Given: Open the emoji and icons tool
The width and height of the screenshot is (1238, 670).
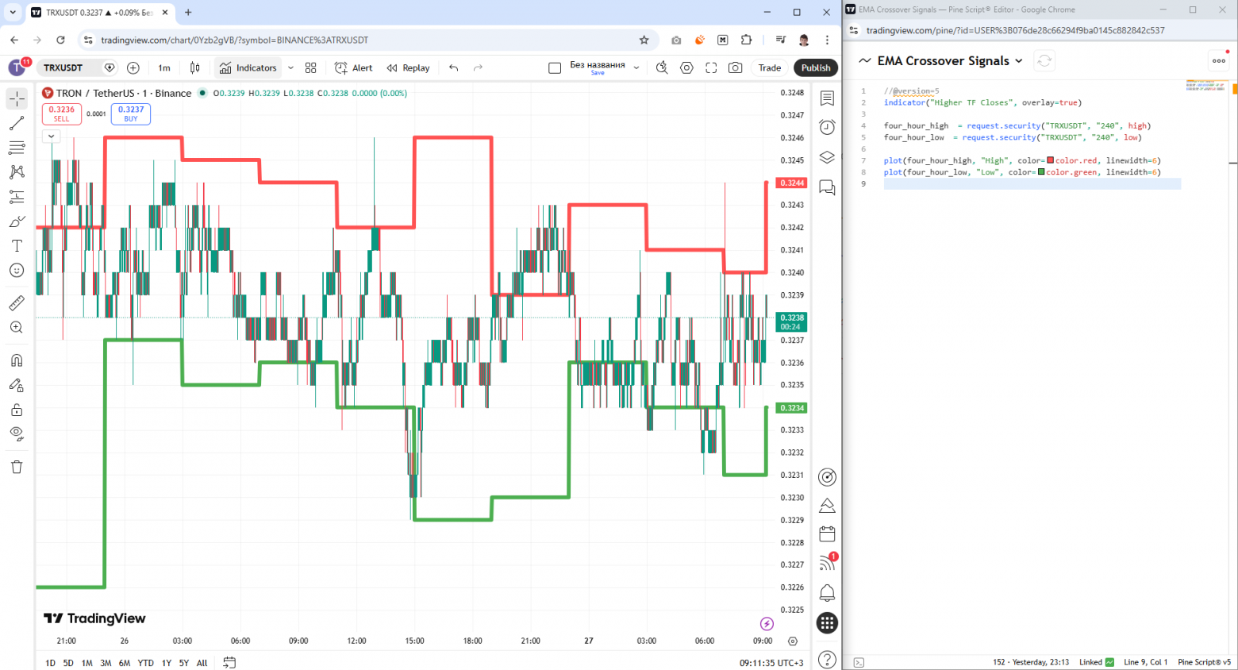Looking at the screenshot, I should [x=17, y=271].
